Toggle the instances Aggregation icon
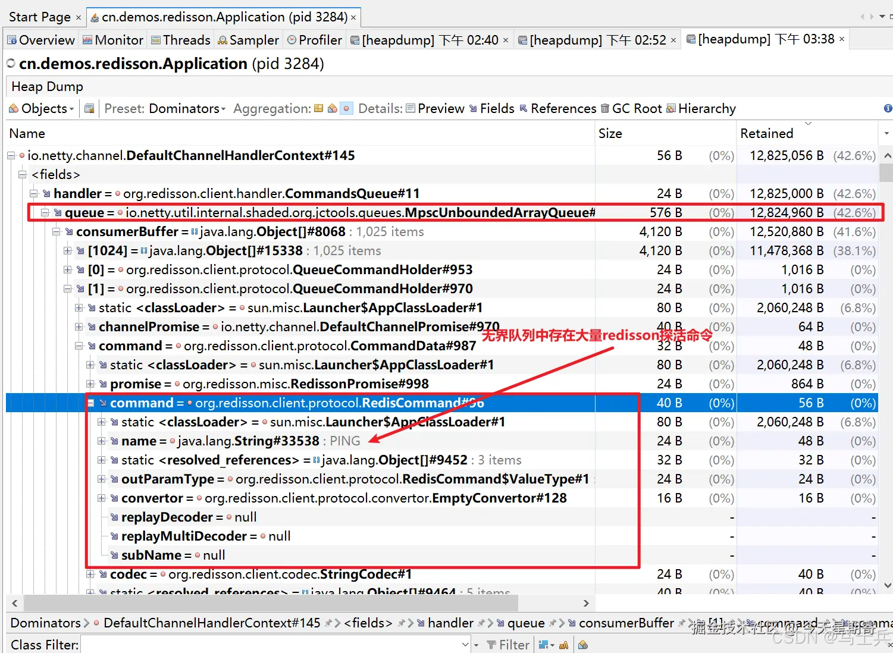The width and height of the screenshot is (893, 653). [332, 108]
